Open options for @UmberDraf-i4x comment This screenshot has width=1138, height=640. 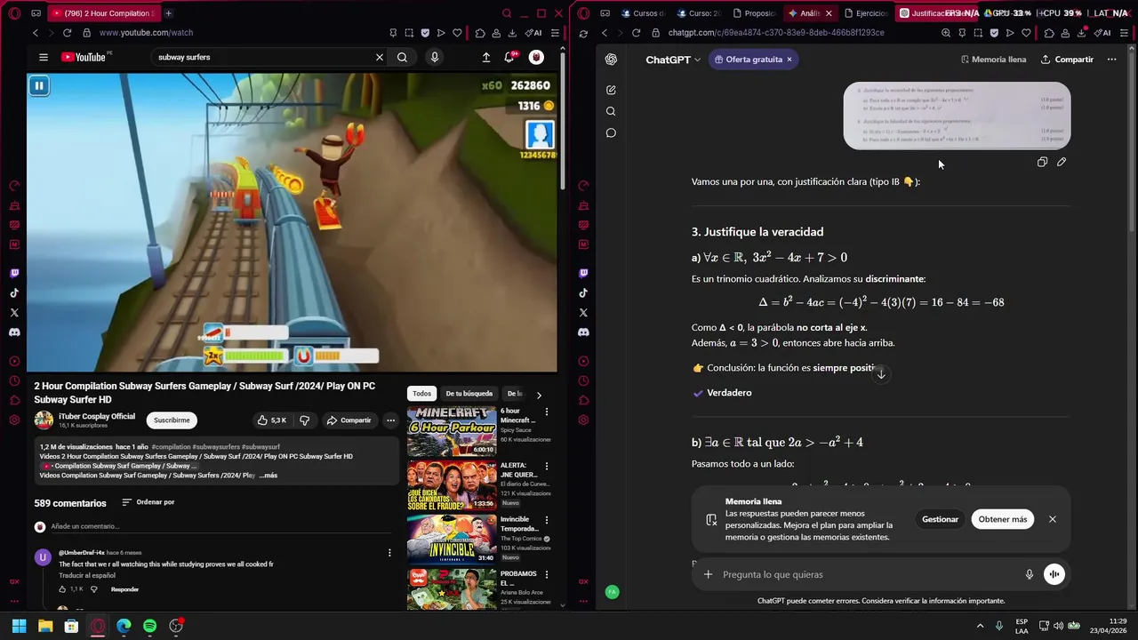click(389, 553)
